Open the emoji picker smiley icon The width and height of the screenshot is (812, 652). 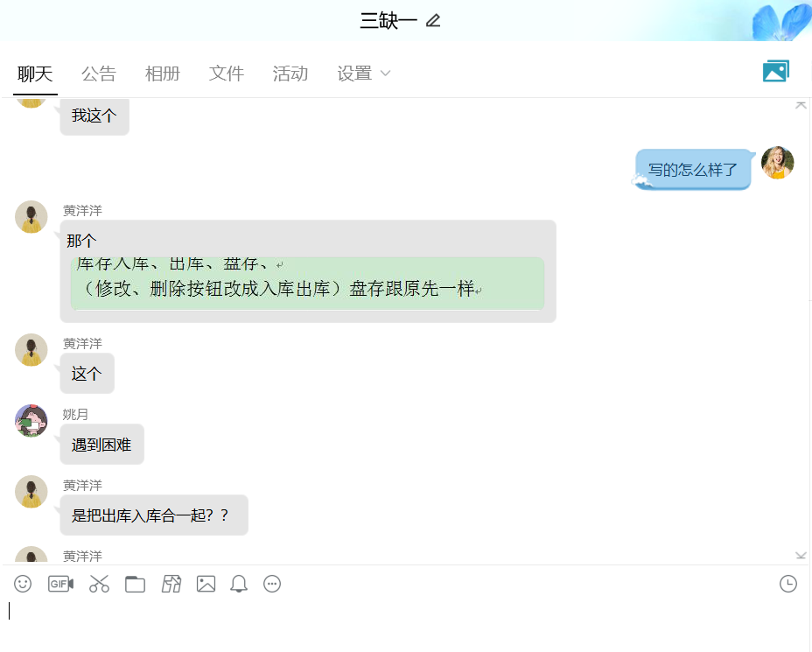[x=23, y=584]
